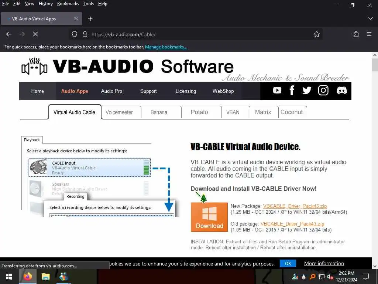Switch to the Coconut tab

pos(292,112)
